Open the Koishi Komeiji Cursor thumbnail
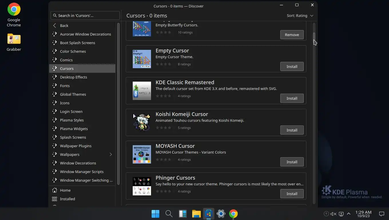389x220 pixels. pyautogui.click(x=142, y=123)
